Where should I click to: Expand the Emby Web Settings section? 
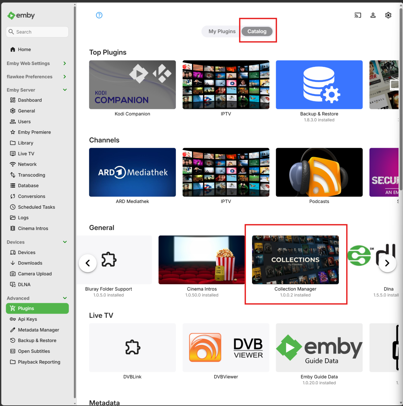click(x=37, y=63)
